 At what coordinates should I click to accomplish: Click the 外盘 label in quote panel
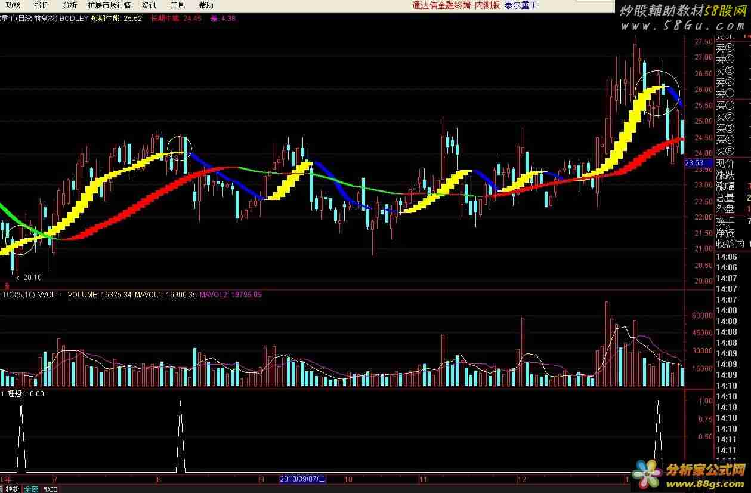click(x=725, y=209)
